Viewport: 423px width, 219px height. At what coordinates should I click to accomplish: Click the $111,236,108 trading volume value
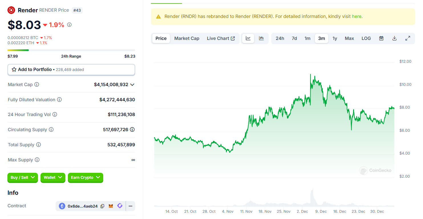pos(122,114)
